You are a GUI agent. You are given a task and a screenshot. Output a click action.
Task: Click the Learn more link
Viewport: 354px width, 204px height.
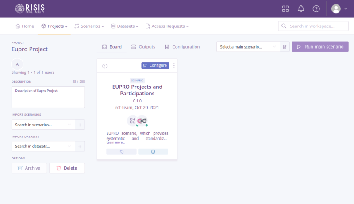pyautogui.click(x=115, y=143)
